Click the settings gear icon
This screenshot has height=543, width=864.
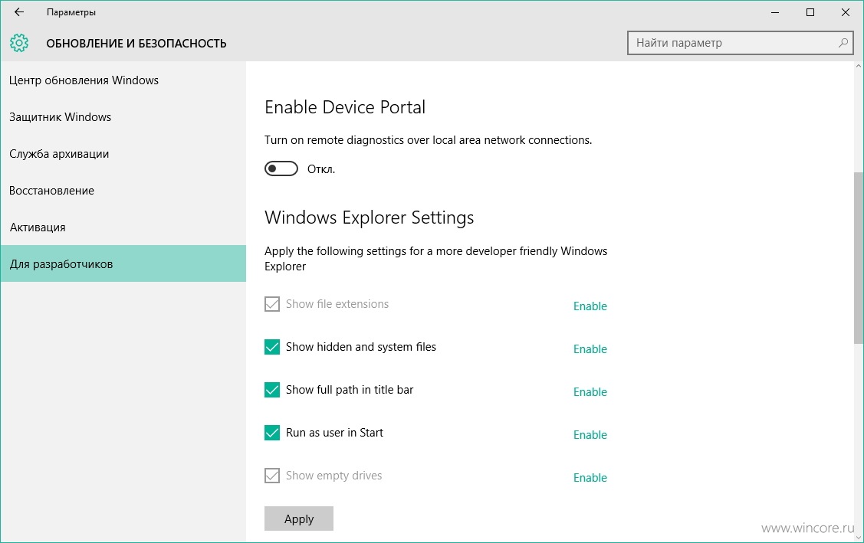pos(19,43)
